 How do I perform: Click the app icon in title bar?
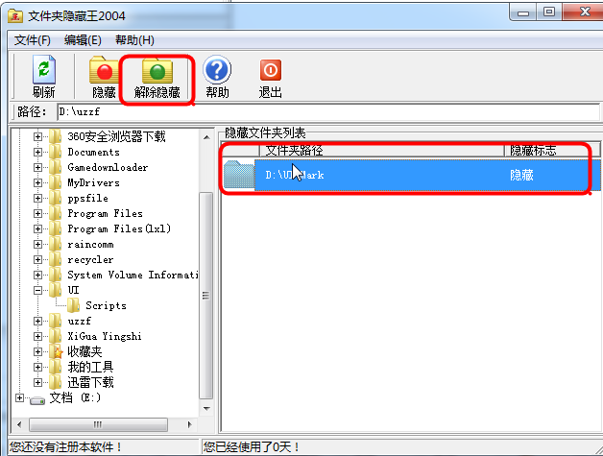pyautogui.click(x=15, y=16)
